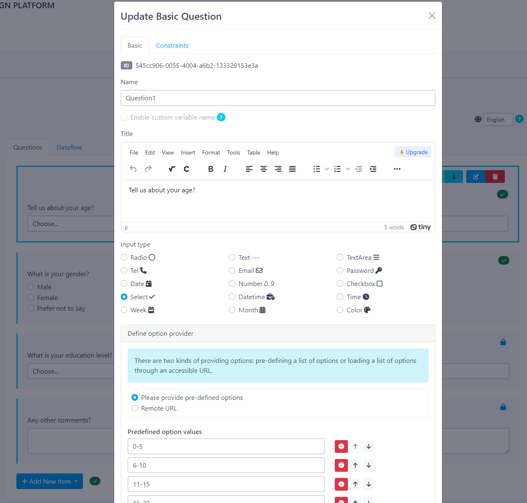Enable custom variable name checkbox

pos(124,118)
